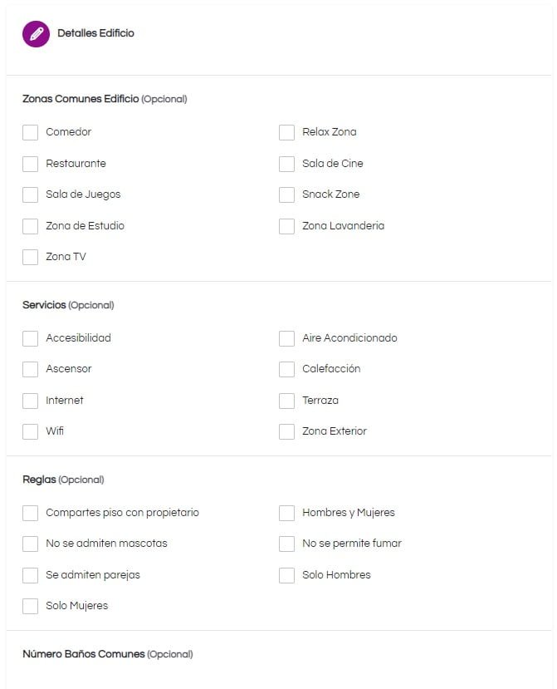Enable the Snack Zone checkbox

[286, 194]
